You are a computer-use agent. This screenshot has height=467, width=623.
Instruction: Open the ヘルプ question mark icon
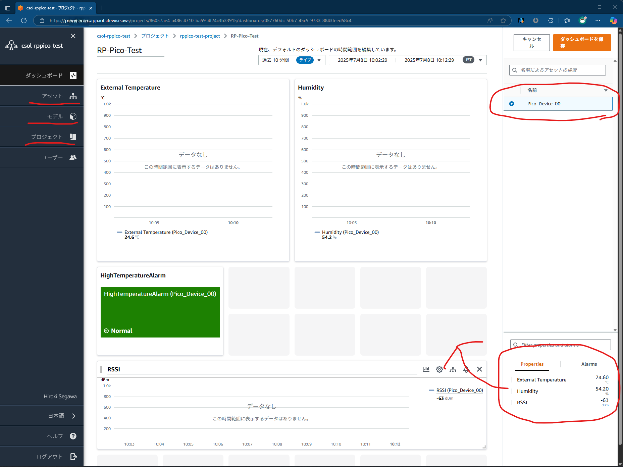click(x=73, y=436)
